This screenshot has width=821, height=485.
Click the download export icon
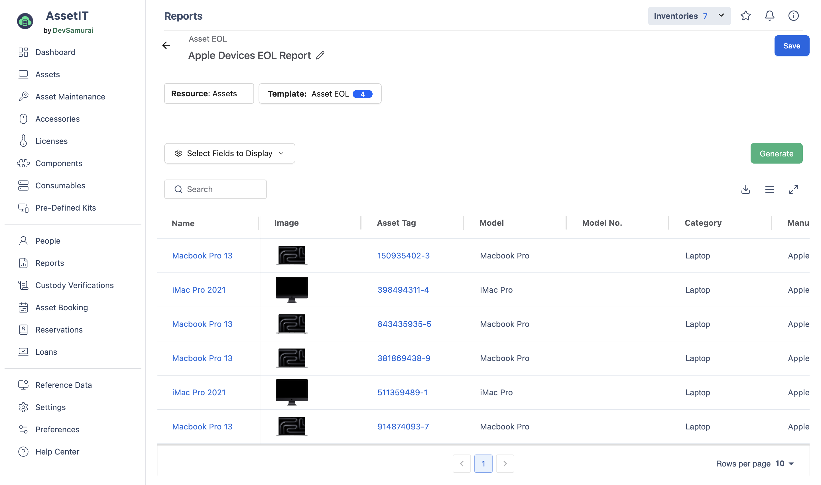[x=745, y=189]
